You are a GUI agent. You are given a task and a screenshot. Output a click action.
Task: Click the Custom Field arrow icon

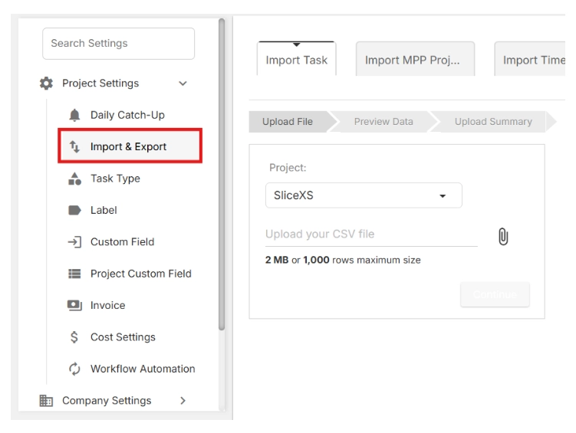click(75, 242)
